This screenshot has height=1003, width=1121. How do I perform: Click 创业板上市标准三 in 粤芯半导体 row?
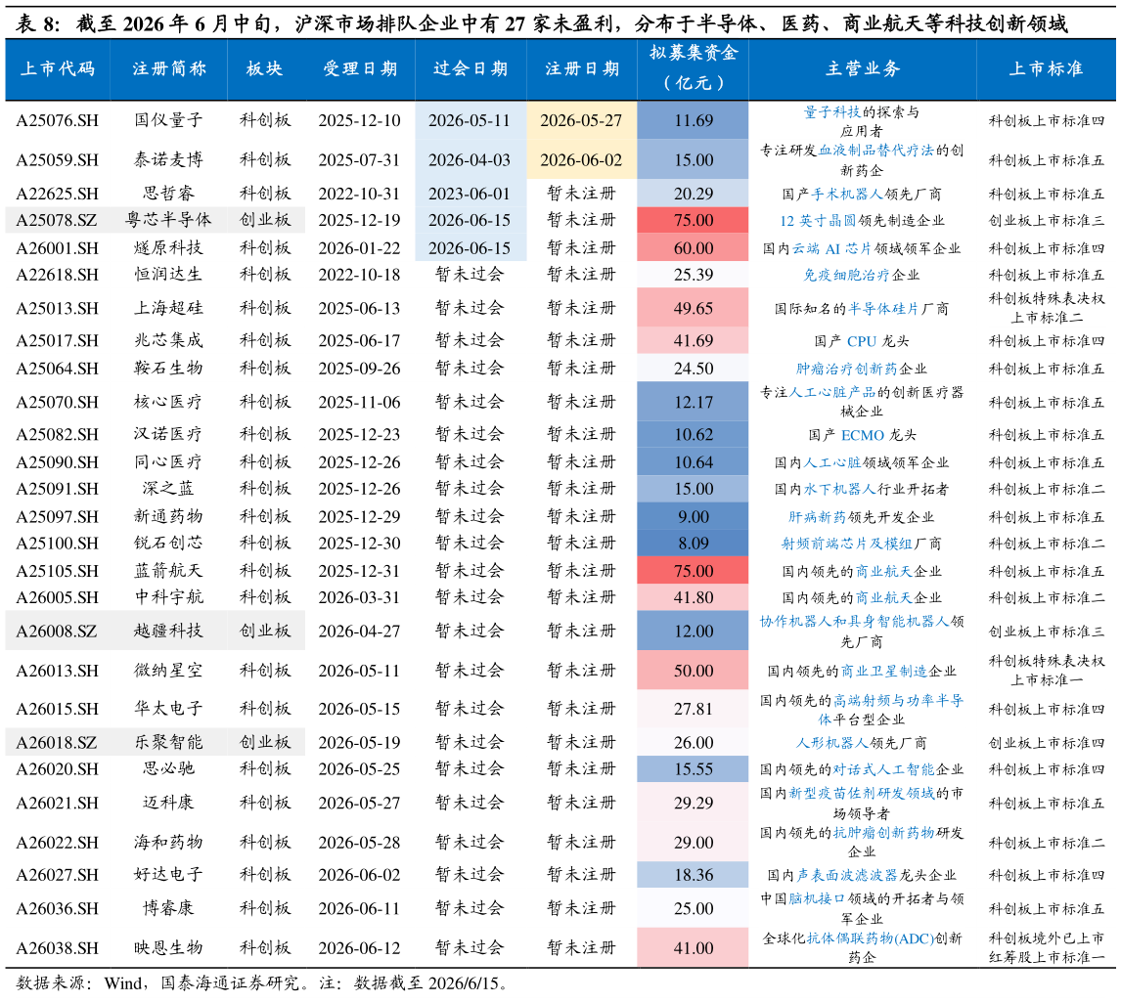click(x=1046, y=221)
